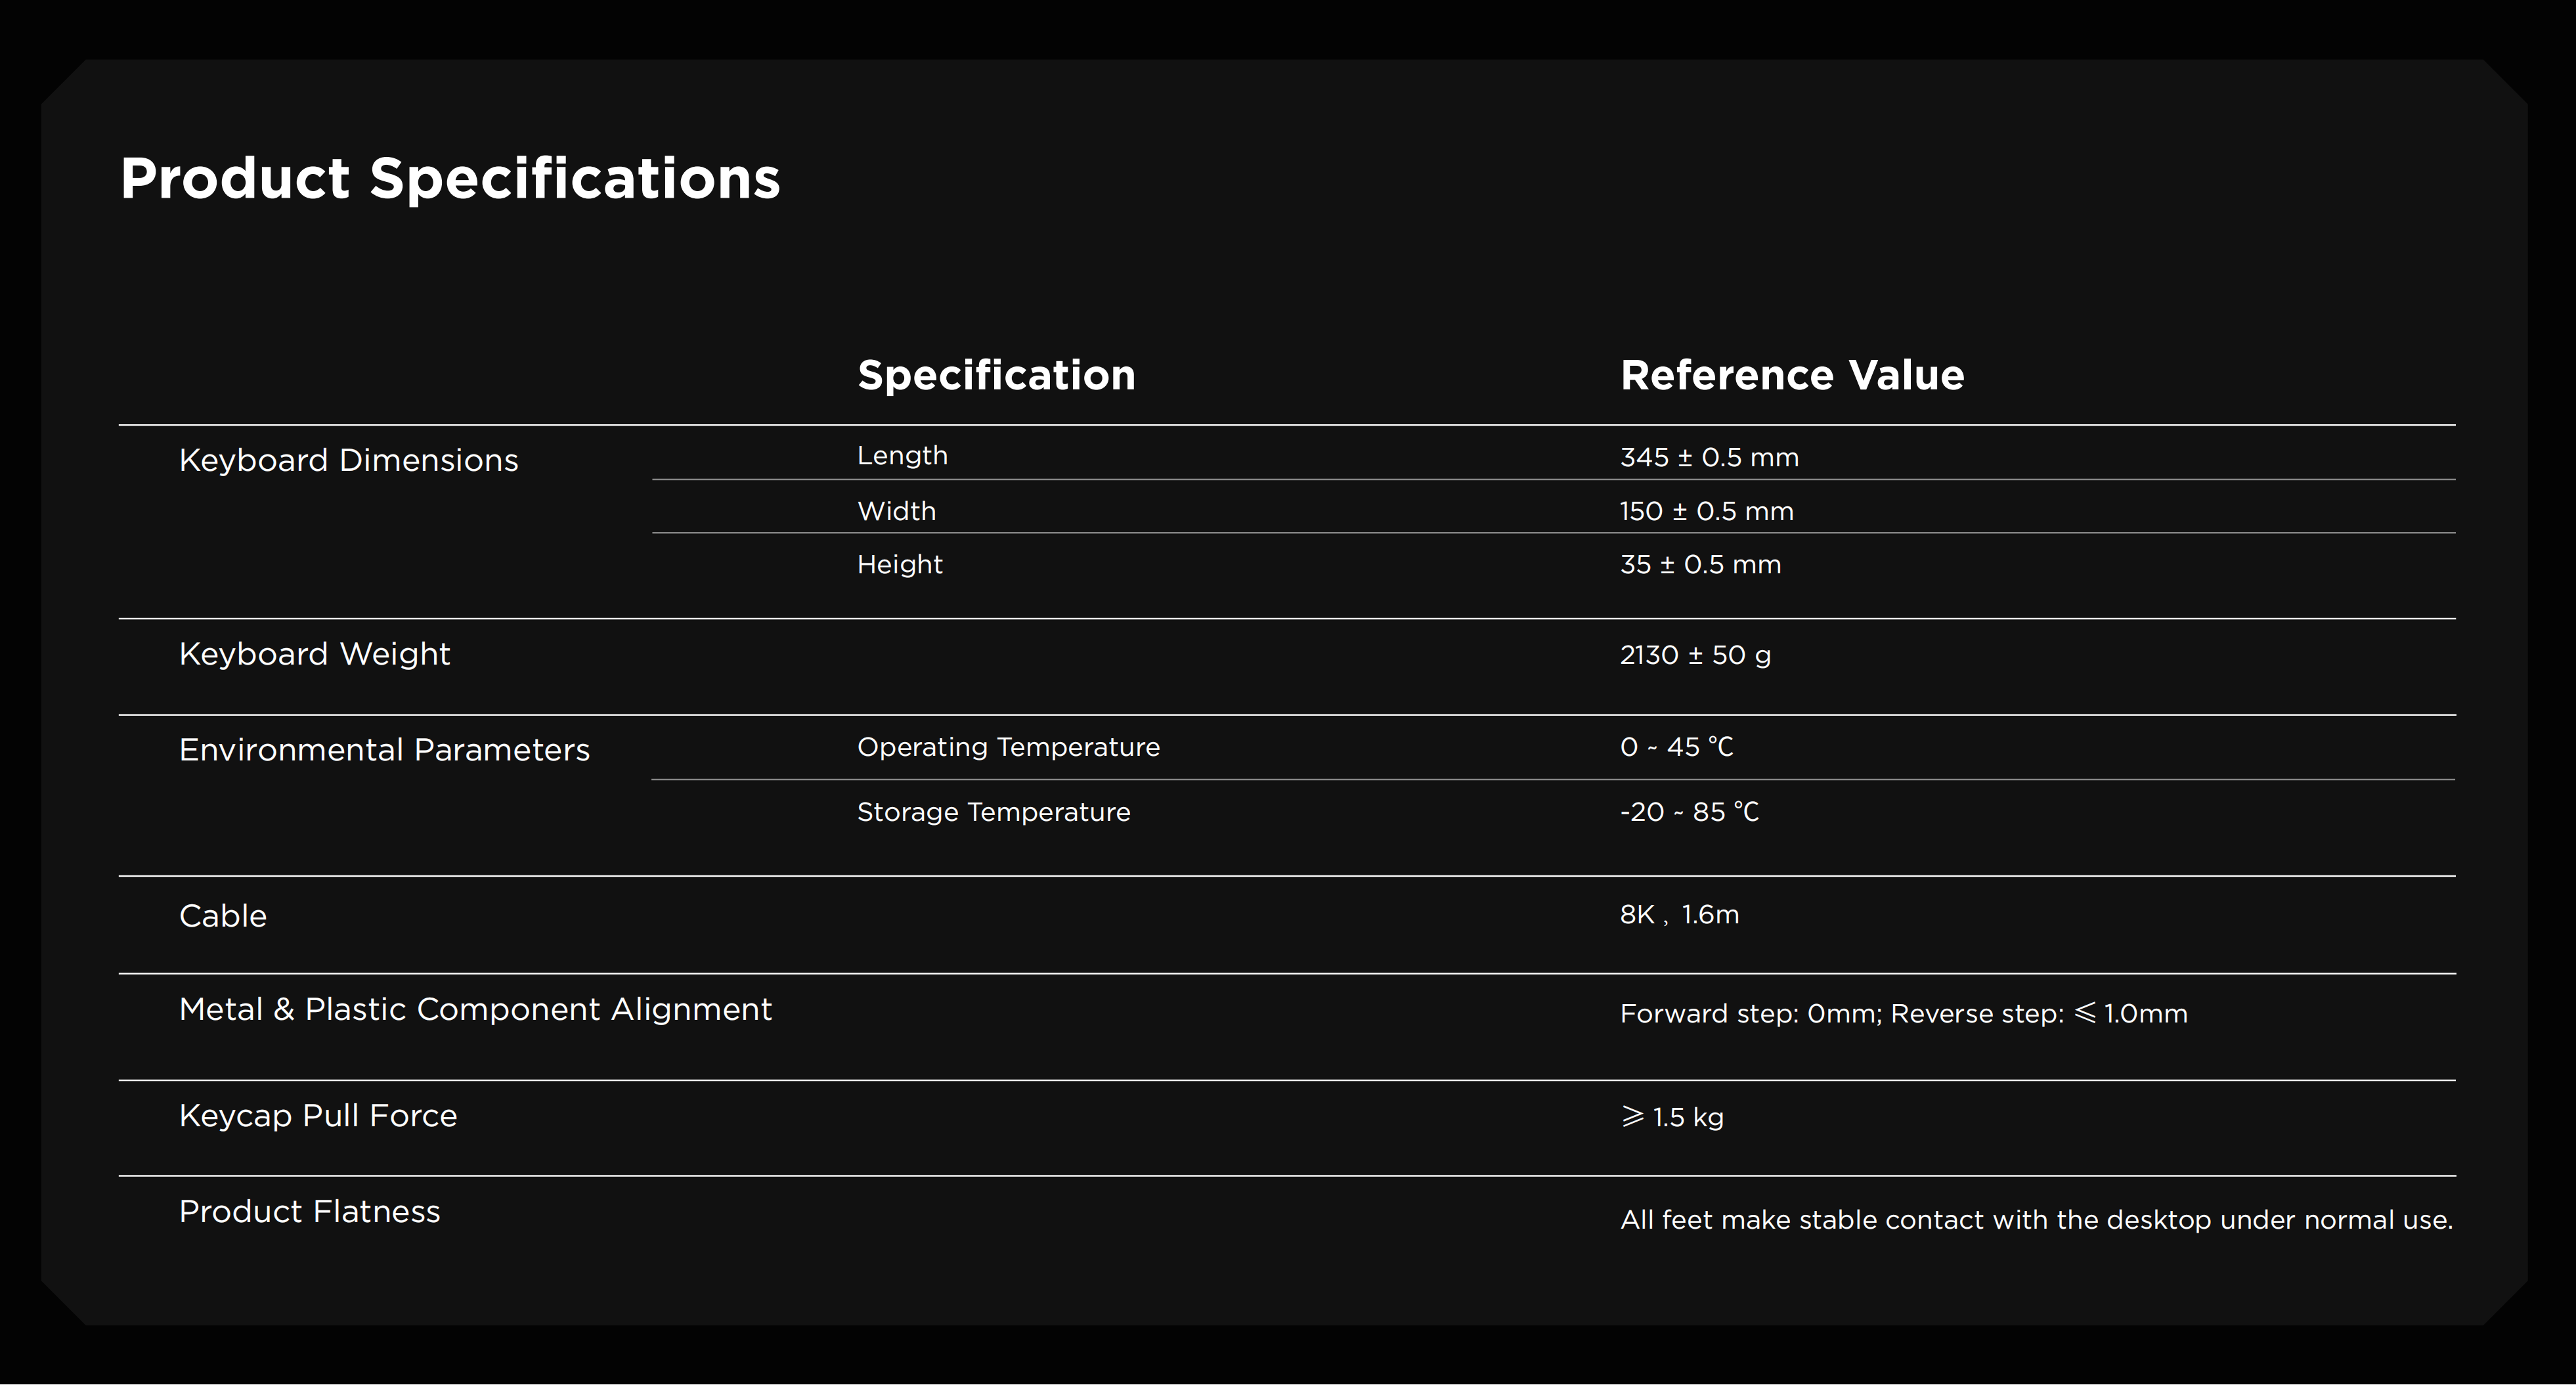Click the 2130 ± 50 g value
This screenshot has height=1385, width=2576.
tap(1694, 655)
